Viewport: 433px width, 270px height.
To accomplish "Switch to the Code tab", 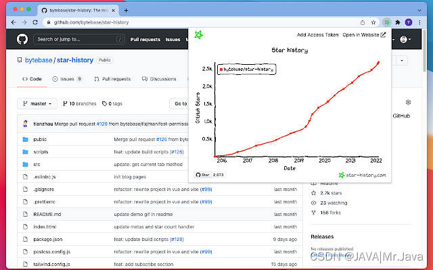I will click(32, 79).
